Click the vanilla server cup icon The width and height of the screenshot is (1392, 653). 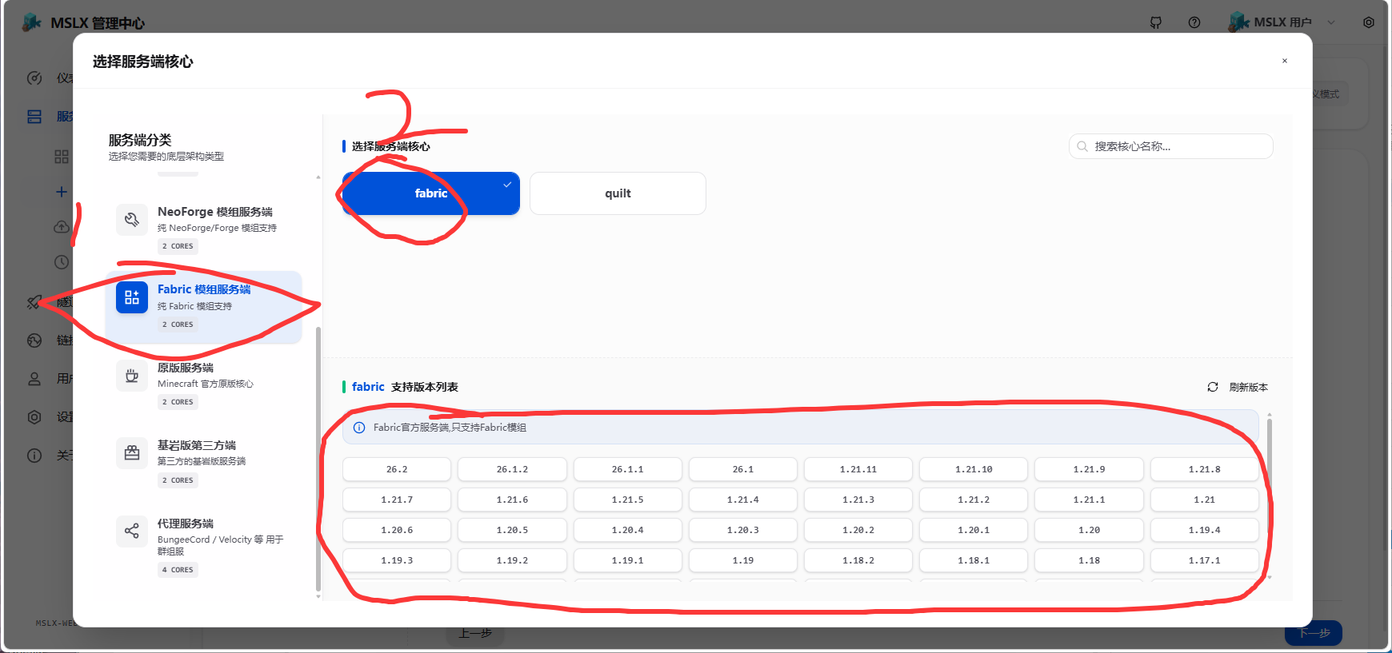pos(132,376)
